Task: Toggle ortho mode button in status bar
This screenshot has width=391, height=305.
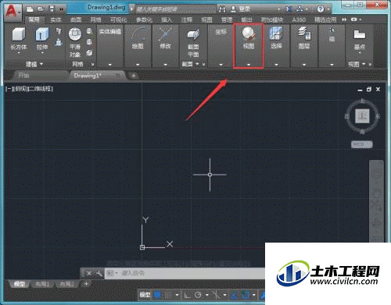Action: click(x=187, y=295)
